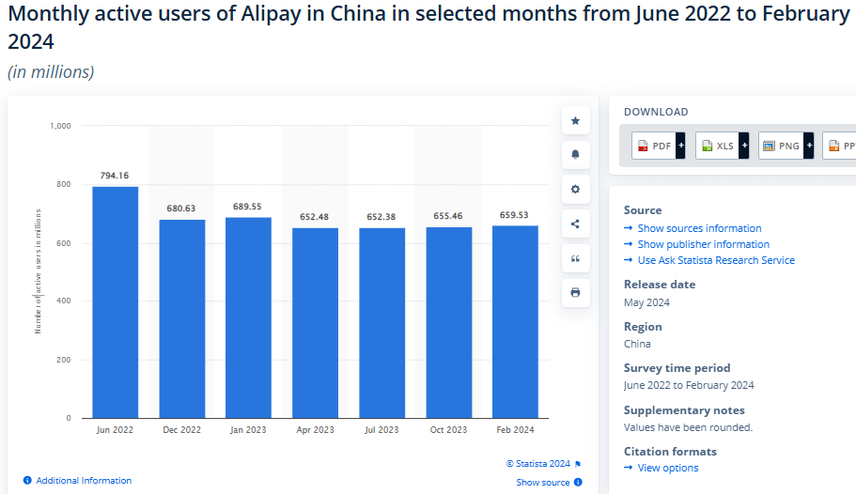This screenshot has height=494, width=856.
Task: Click the China region text
Action: [x=637, y=344]
